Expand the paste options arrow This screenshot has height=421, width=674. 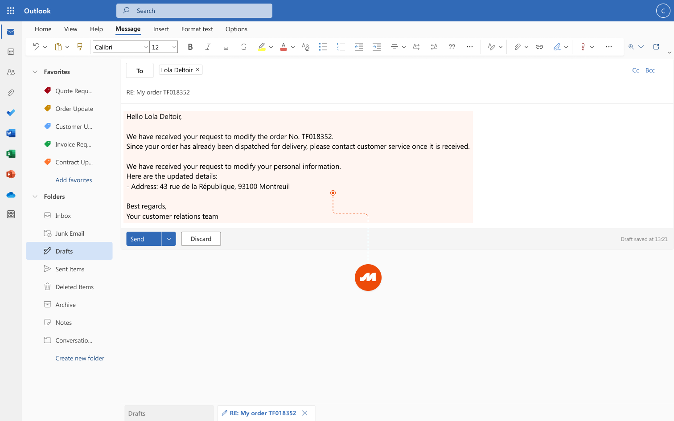[x=67, y=47]
